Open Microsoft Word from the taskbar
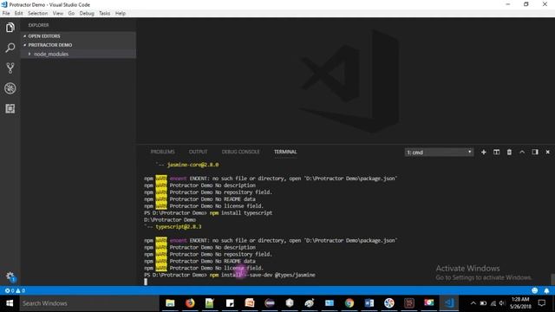Image resolution: width=555 pixels, height=312 pixels. [369, 303]
